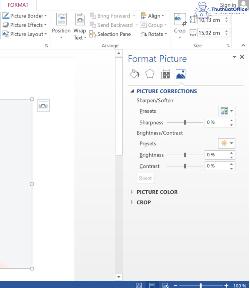Switch to Read Mode view in status bar
250x288 pixels.
139,285
